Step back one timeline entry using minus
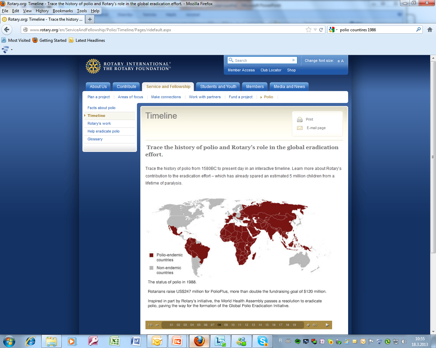 point(157,325)
